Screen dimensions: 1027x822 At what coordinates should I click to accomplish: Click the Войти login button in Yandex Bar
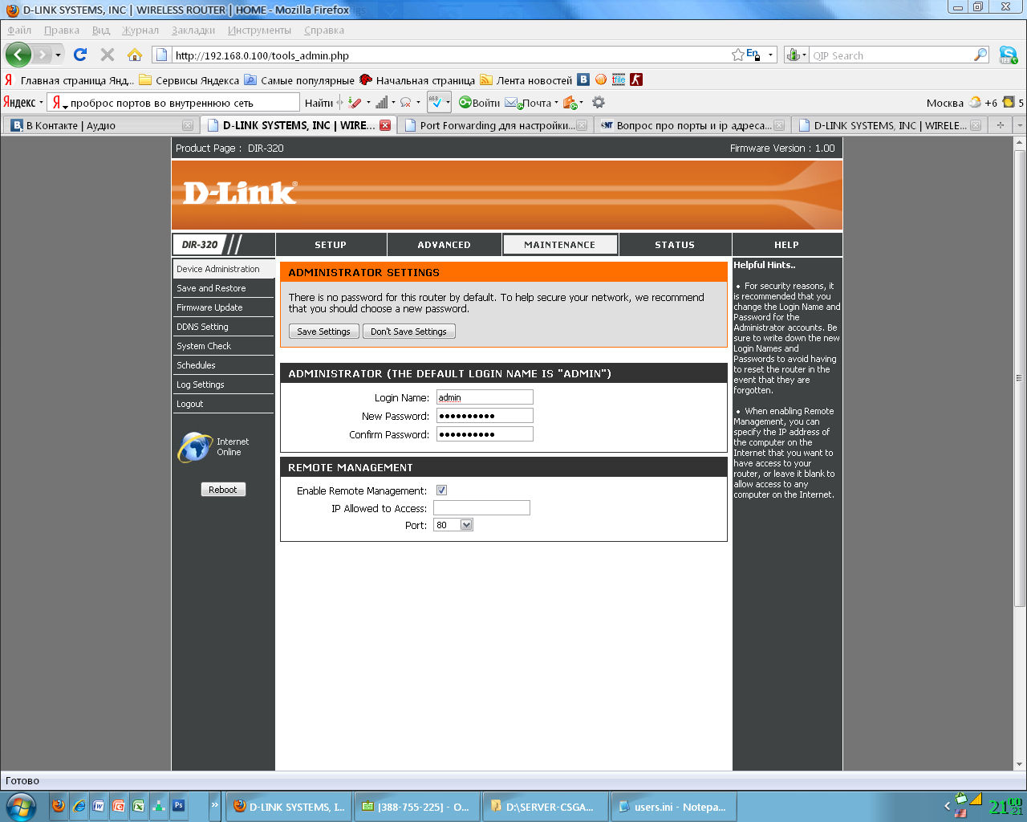tap(479, 103)
